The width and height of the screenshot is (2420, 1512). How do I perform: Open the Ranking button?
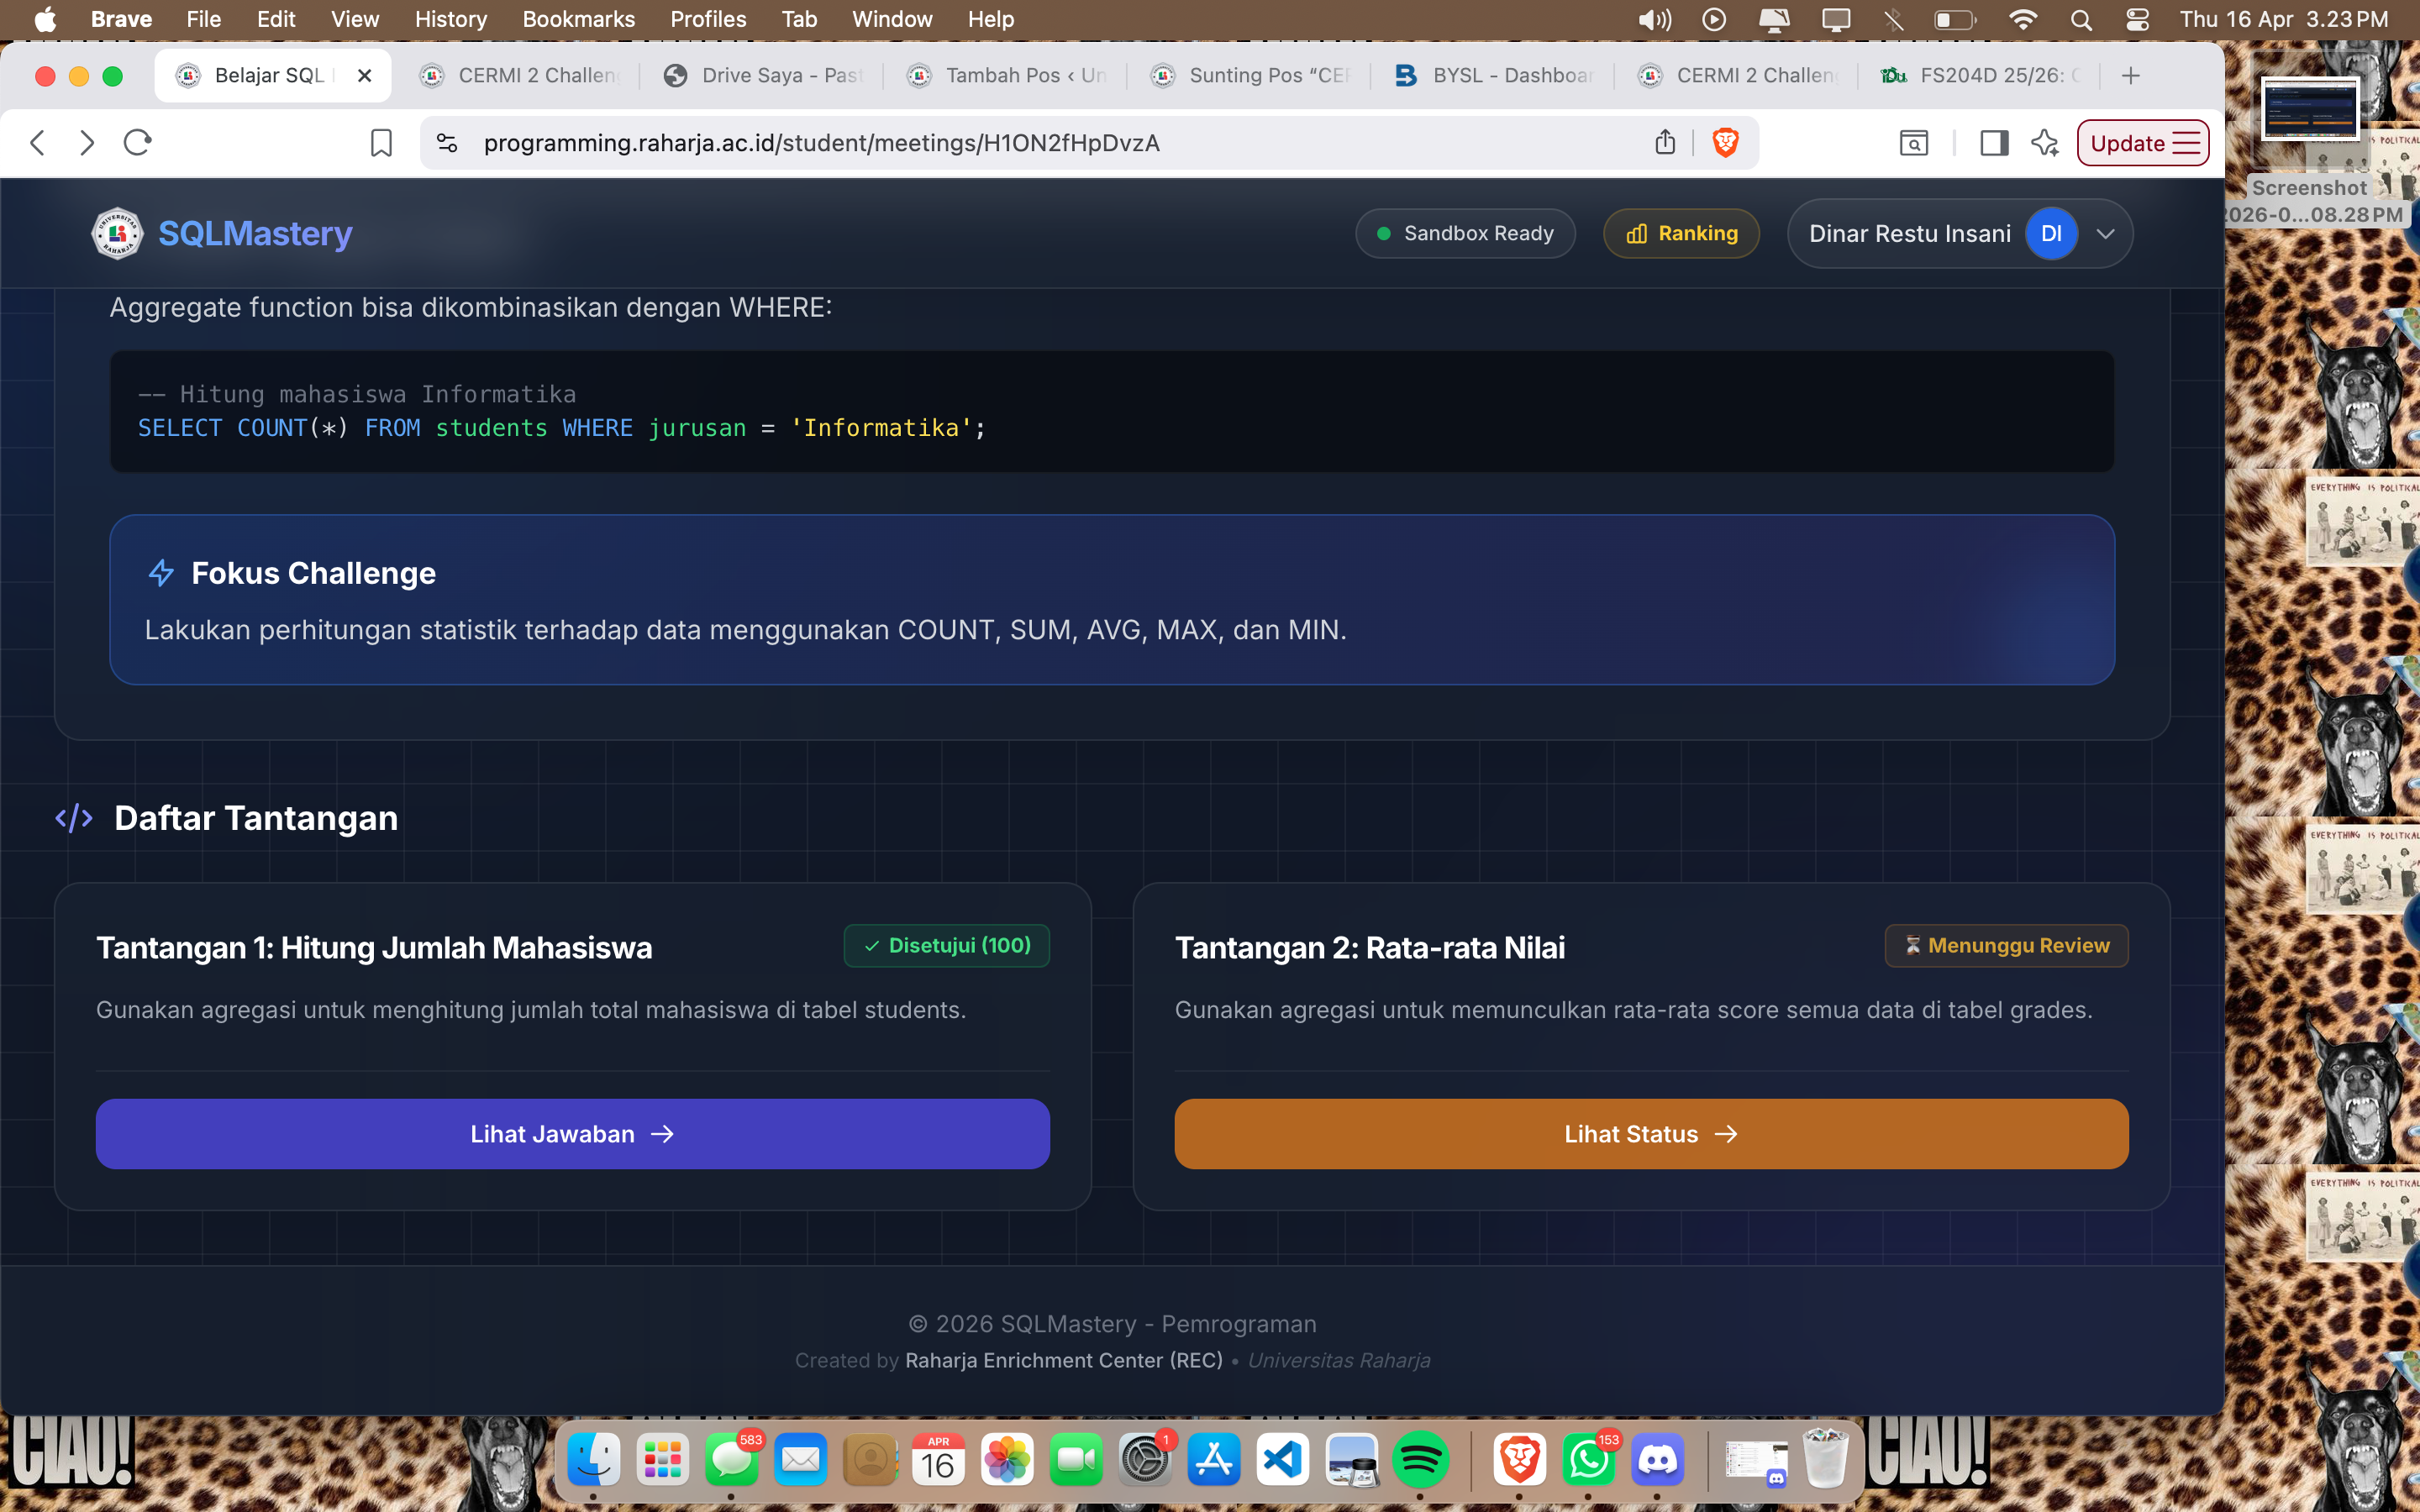tap(1681, 234)
